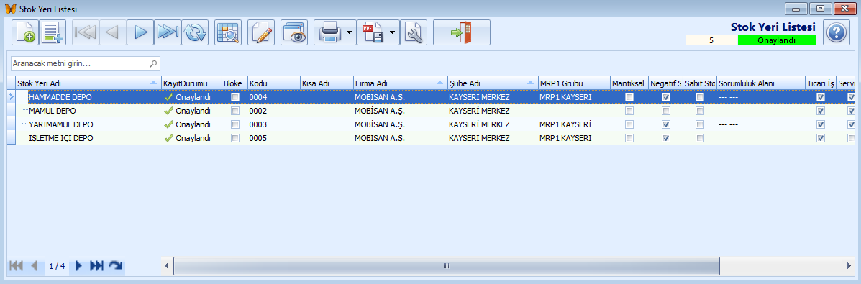861x284 pixels.
Task: Click bottom navigator next page arrow
Action: pos(78,266)
